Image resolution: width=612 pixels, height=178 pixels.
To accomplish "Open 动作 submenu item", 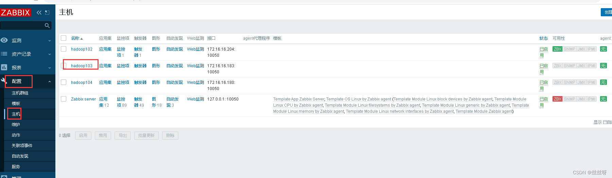I will click(x=16, y=135).
